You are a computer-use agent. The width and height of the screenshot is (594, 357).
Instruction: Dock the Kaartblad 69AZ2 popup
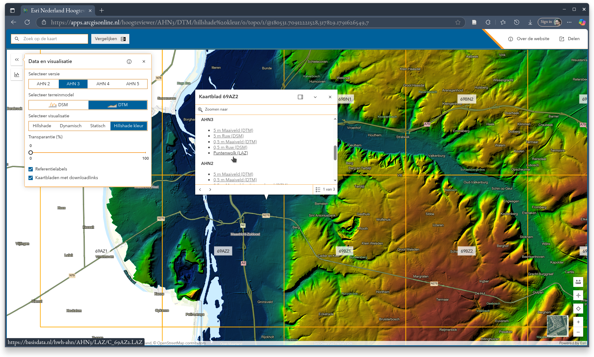300,97
